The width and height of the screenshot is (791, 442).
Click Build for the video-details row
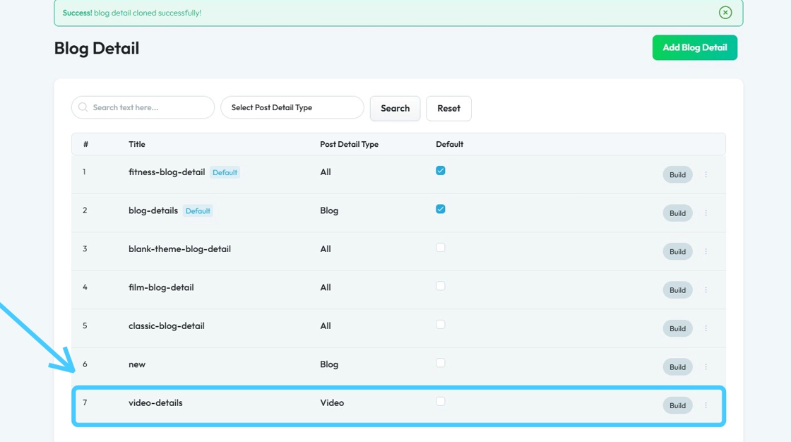point(677,405)
